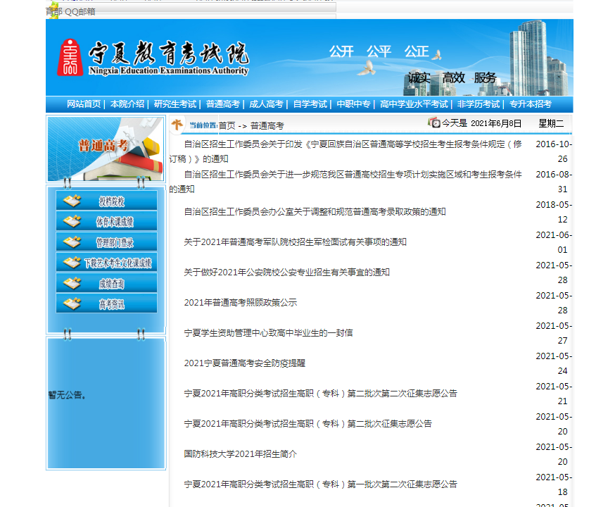
Task: Click the date text 2021年6月8日
Action: [x=496, y=123]
